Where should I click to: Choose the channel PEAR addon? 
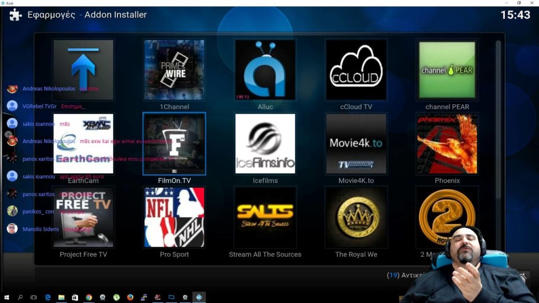click(x=447, y=70)
